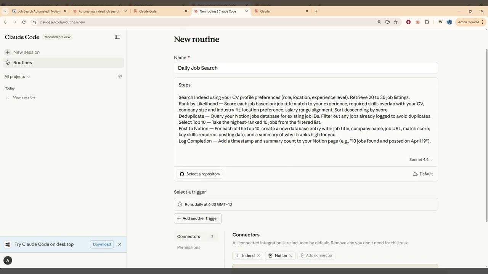Click the Claude Code logo heading
Viewport: 488px width, 274px height.
[x=22, y=37]
